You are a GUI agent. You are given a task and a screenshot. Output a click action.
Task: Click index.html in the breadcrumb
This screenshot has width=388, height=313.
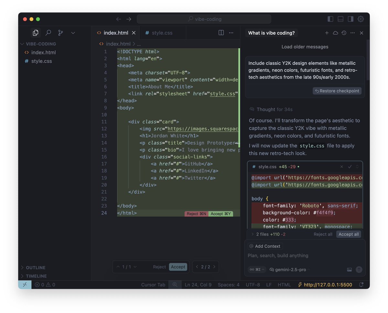(118, 44)
